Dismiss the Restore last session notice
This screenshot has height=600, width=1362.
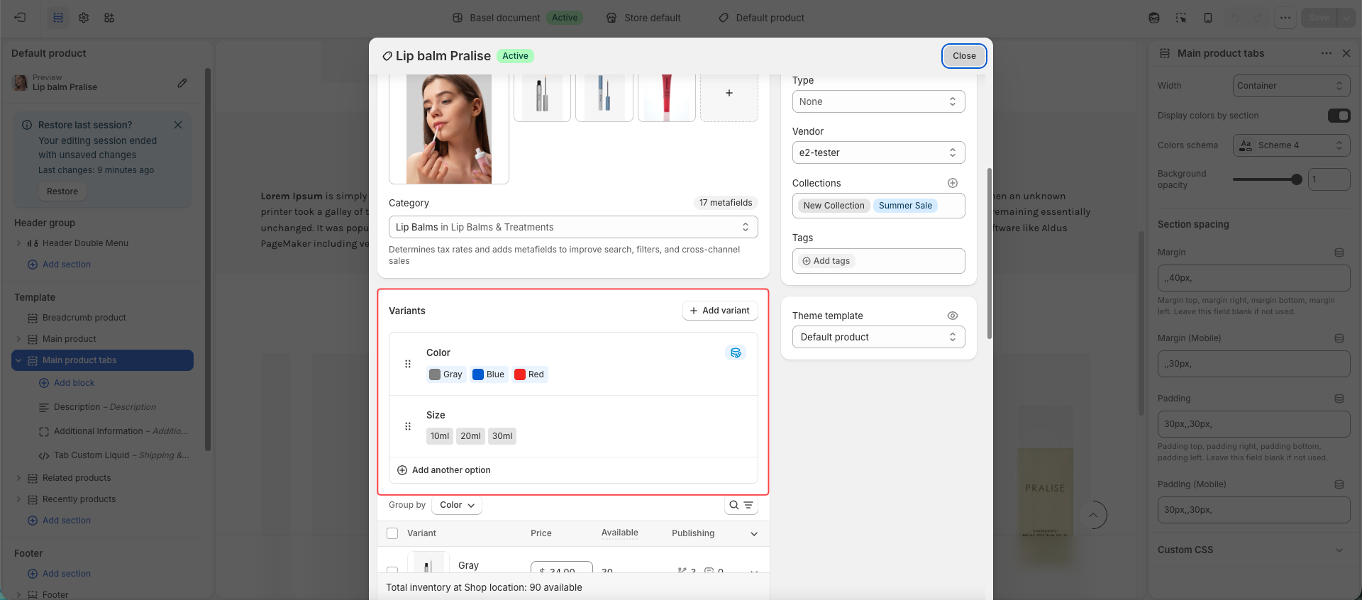178,125
